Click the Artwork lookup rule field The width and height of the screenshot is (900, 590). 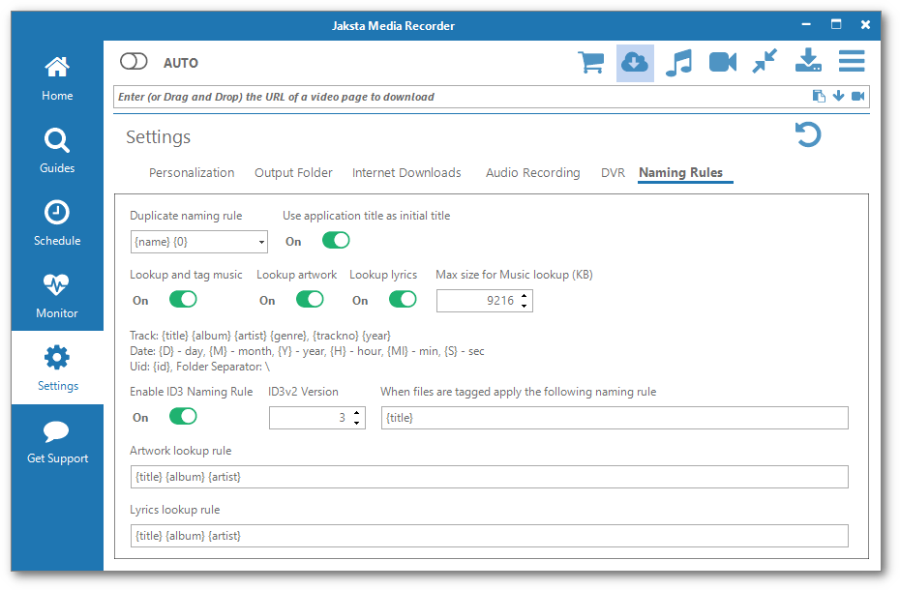pos(489,477)
